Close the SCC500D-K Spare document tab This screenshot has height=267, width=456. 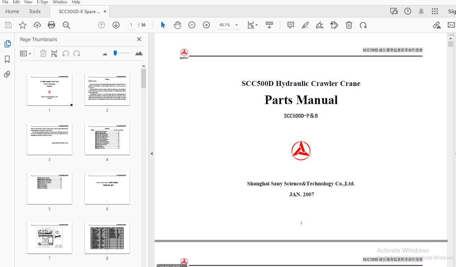[105, 12]
